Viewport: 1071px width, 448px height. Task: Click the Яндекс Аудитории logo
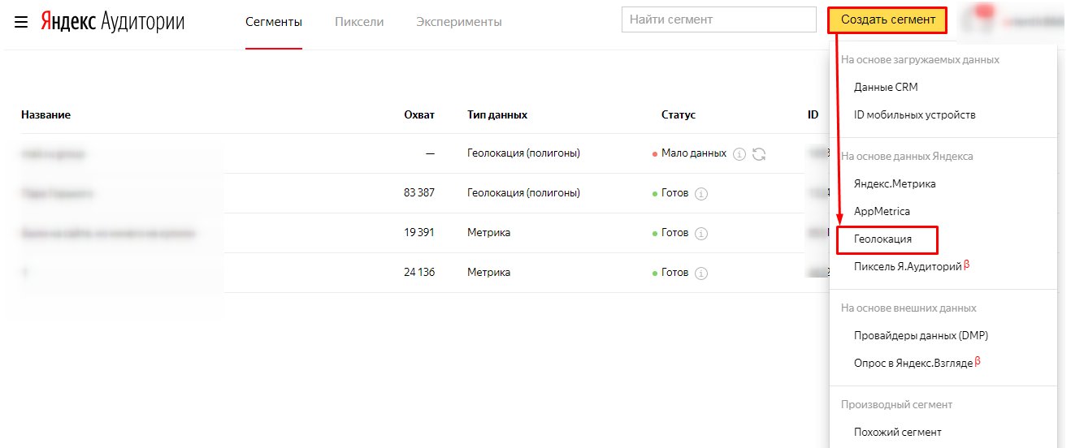pos(113,22)
